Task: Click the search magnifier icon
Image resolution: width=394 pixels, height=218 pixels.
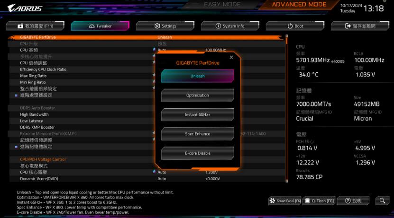Action: pos(382,201)
